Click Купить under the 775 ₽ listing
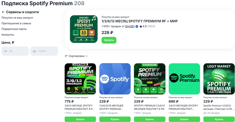This screenshot has height=122, width=235. coord(80,119)
